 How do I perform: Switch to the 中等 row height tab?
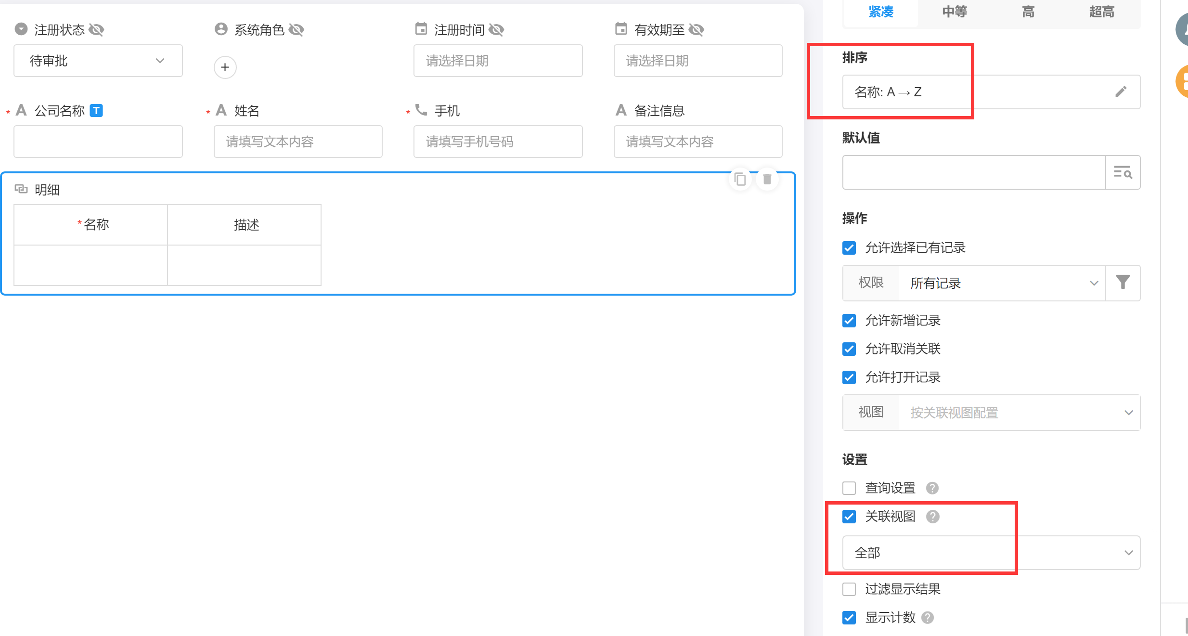[x=954, y=12]
